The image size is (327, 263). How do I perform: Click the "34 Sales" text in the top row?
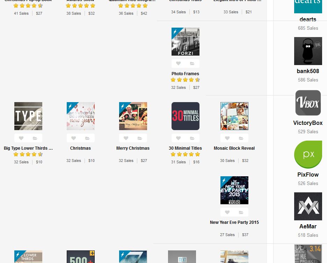pos(178,12)
